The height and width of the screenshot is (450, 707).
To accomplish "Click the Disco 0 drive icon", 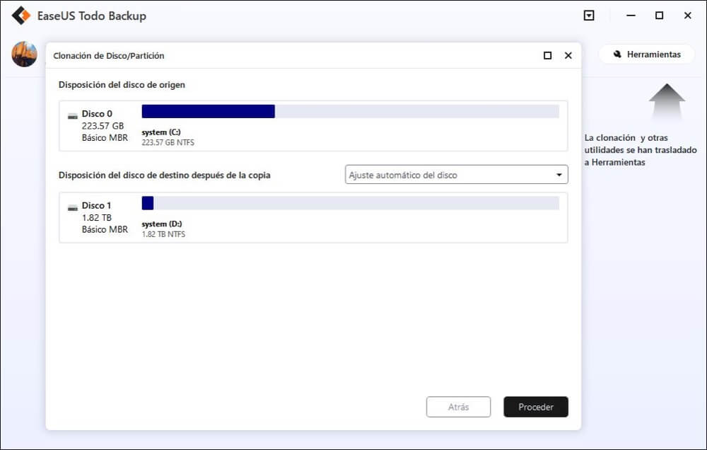I will click(x=73, y=116).
